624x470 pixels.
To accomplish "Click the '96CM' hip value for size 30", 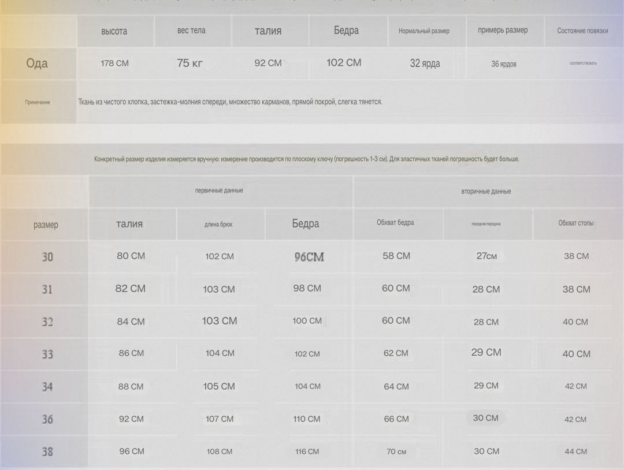I will tap(309, 257).
